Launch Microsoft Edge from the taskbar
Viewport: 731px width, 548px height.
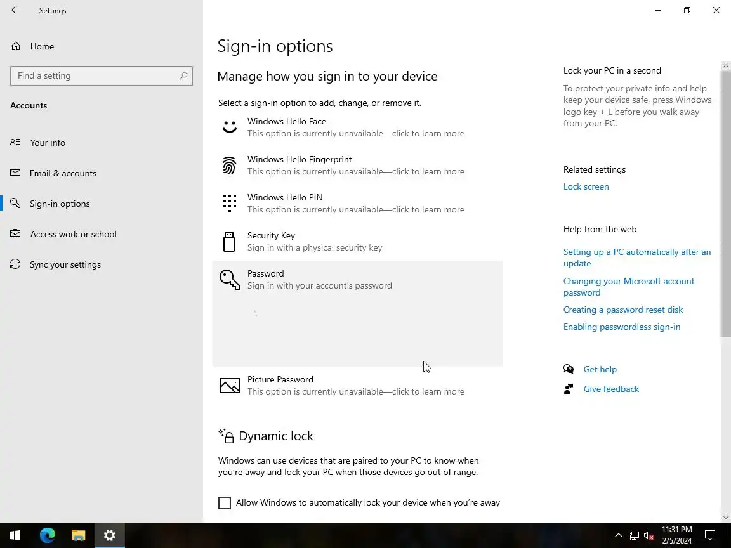point(48,535)
